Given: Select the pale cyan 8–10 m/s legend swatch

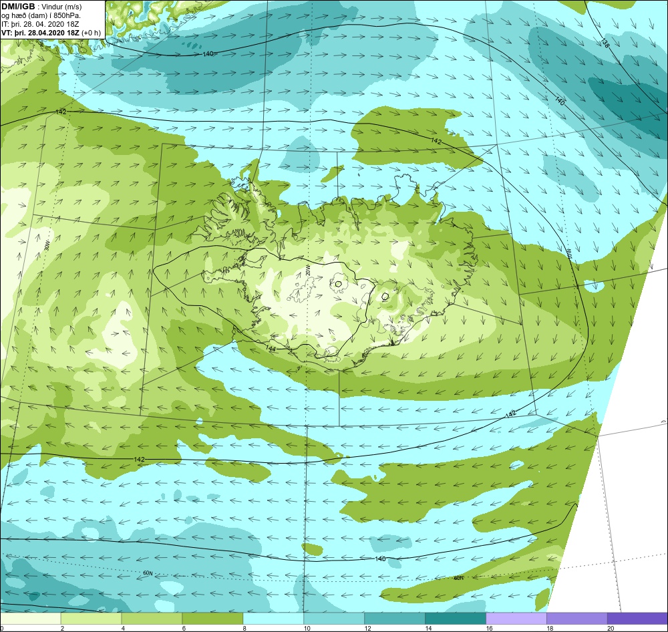Looking at the screenshot, I should pyautogui.click(x=273, y=618).
